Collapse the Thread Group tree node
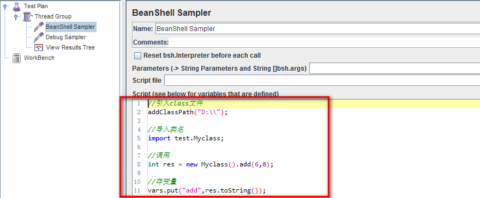This screenshot has width=480, height=198. pyautogui.click(x=15, y=17)
